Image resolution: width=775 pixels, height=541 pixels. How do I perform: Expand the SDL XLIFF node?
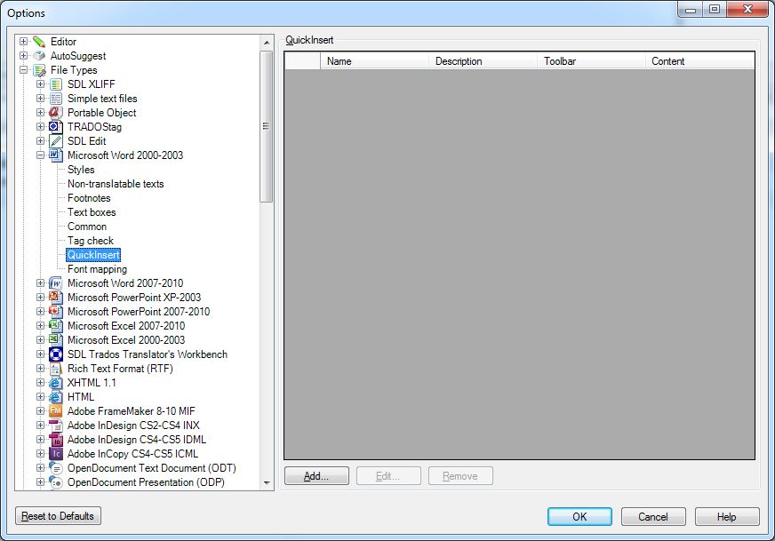pos(41,84)
